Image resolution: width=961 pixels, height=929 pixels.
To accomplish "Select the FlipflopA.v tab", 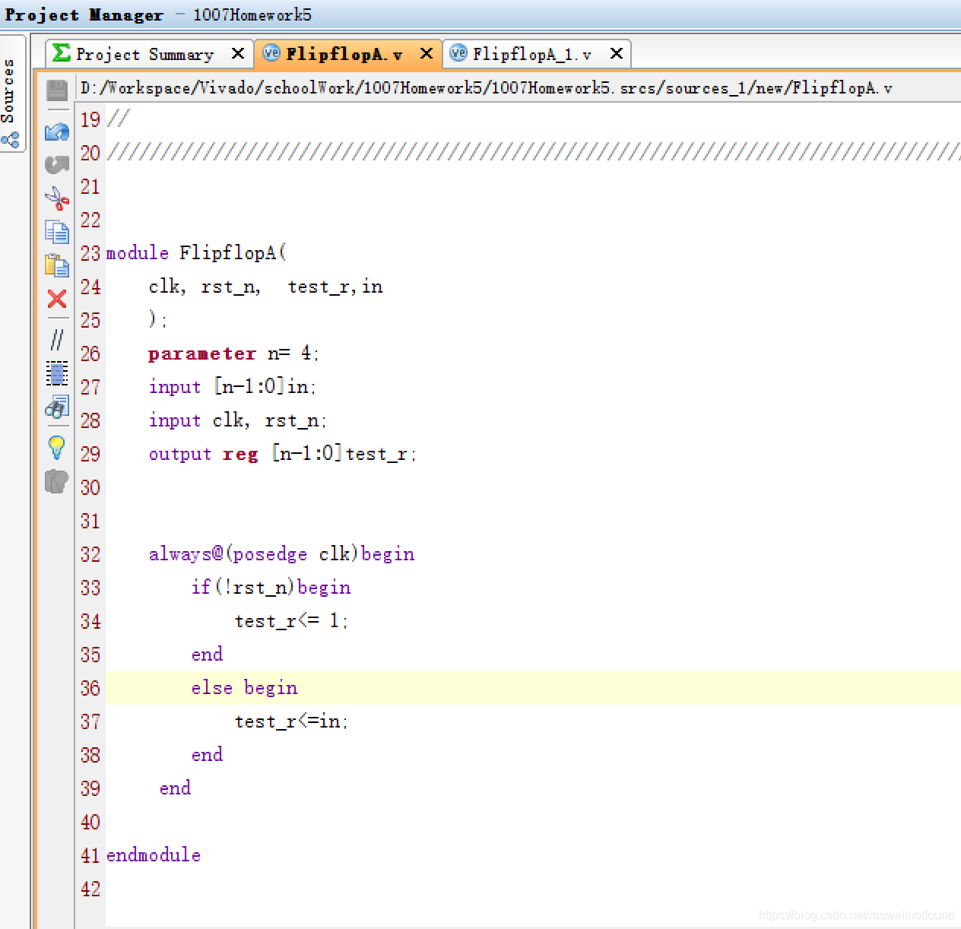I will point(350,53).
